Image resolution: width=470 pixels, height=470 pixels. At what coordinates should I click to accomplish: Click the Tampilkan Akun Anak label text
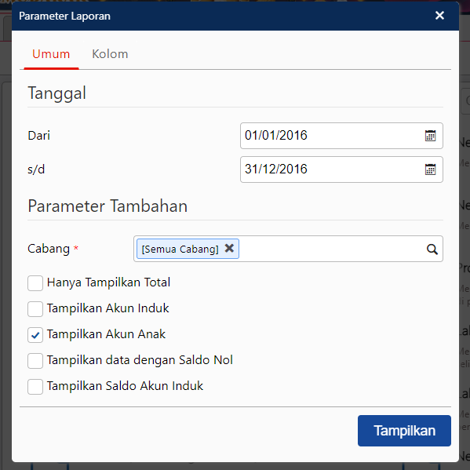click(106, 334)
